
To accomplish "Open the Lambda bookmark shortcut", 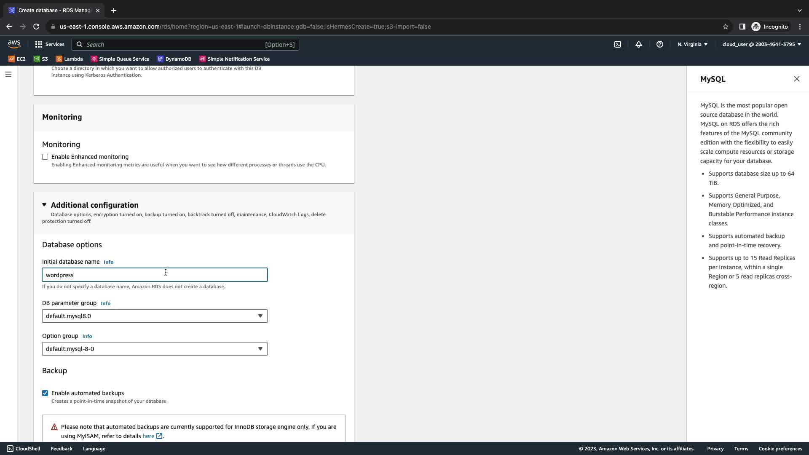I will coord(69,59).
